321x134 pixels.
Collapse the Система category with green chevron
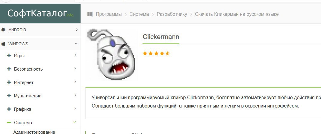pyautogui.click(x=75, y=122)
